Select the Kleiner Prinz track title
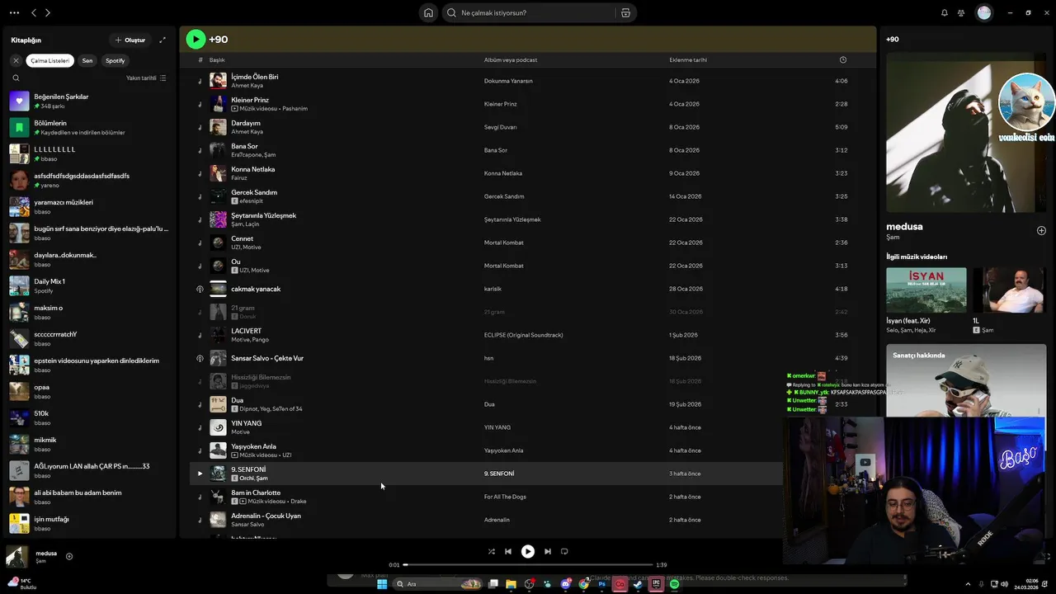The image size is (1056, 594). (x=250, y=100)
